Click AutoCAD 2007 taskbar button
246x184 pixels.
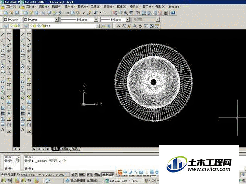pyautogui.click(x=122, y=181)
